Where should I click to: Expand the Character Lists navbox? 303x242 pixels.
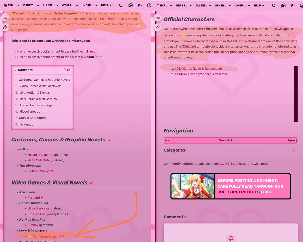(292, 140)
